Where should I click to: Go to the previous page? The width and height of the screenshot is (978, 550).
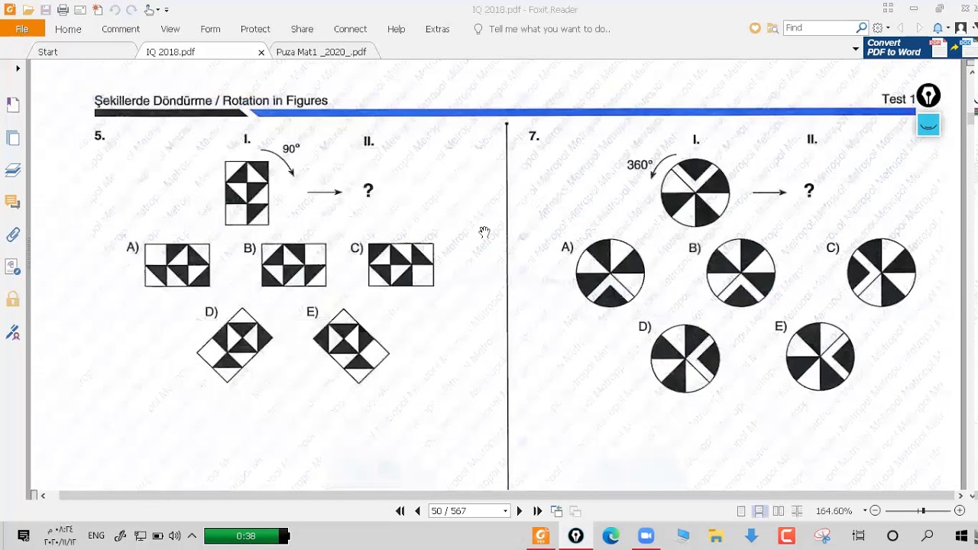tap(417, 511)
